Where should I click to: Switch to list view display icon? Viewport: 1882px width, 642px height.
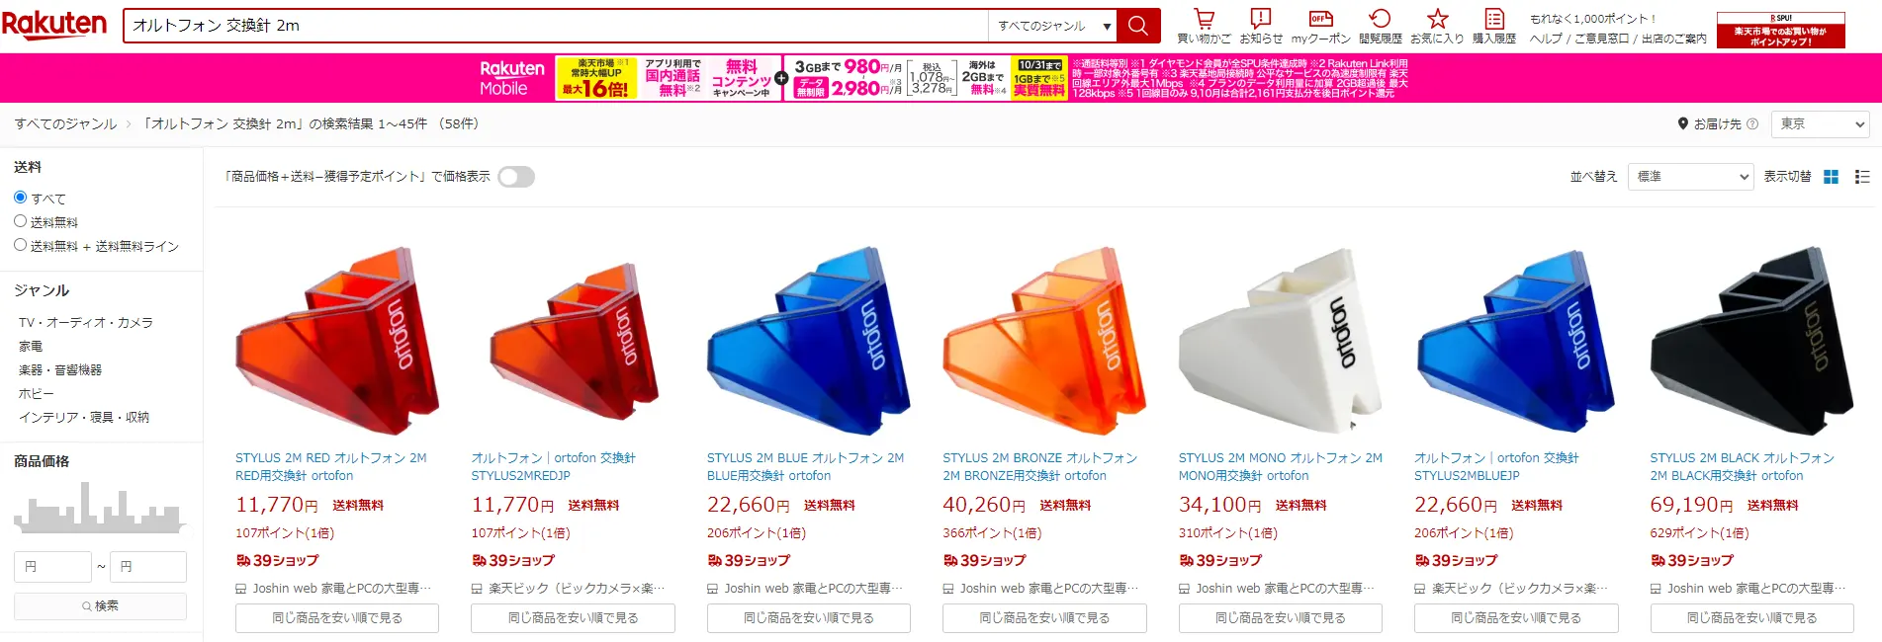(x=1862, y=177)
